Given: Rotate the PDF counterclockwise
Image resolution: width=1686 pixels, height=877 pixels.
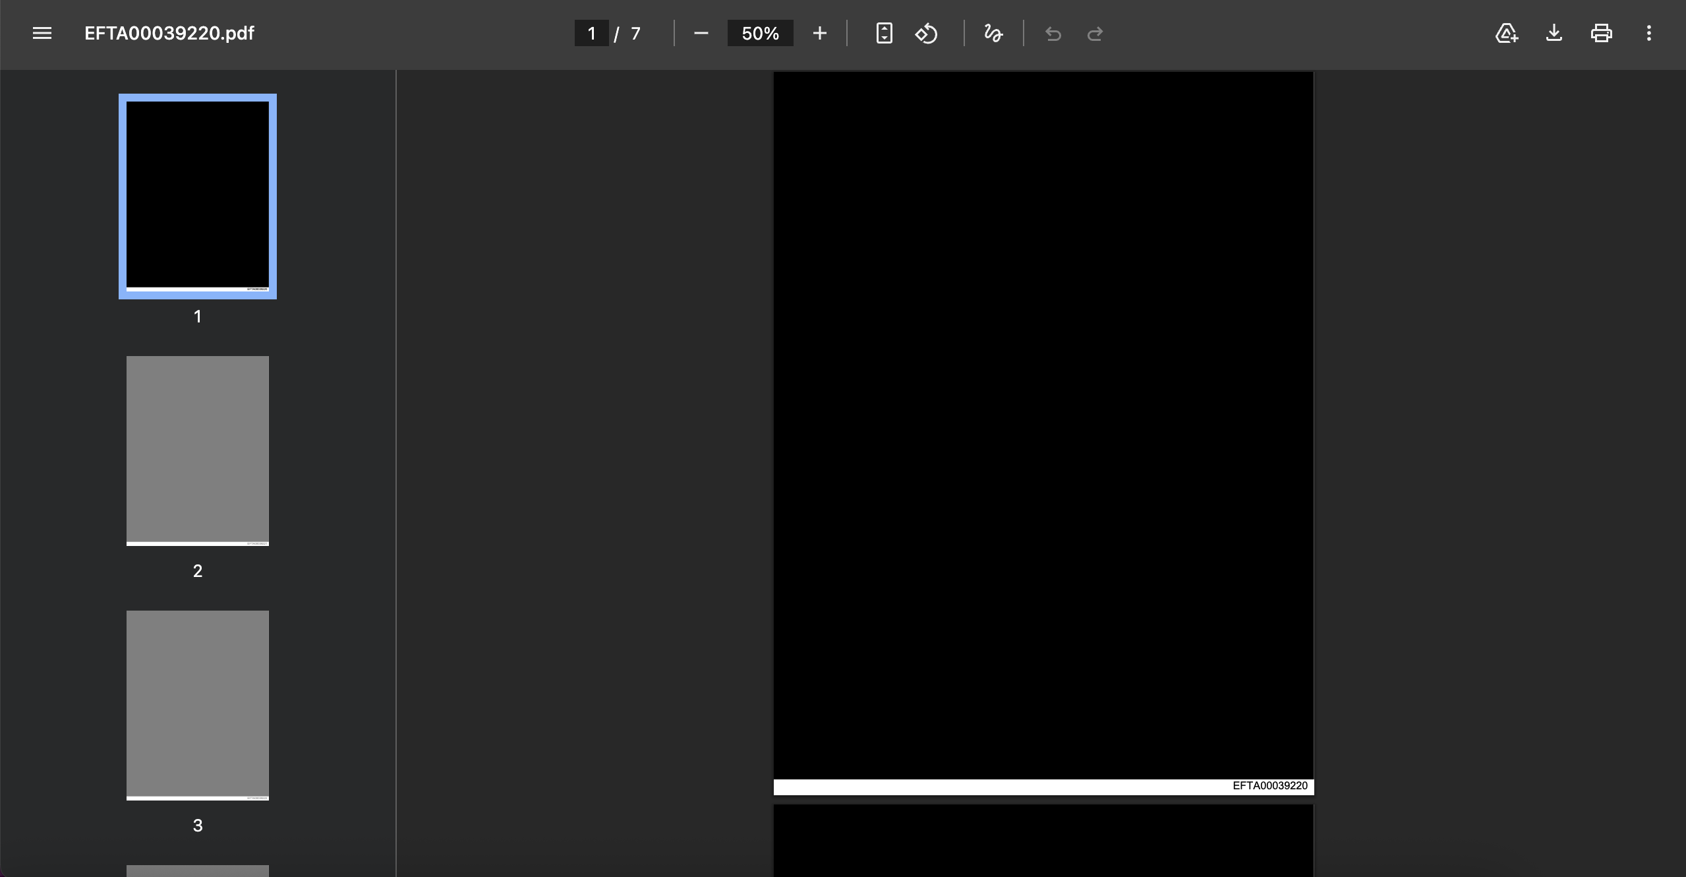Looking at the screenshot, I should point(927,33).
